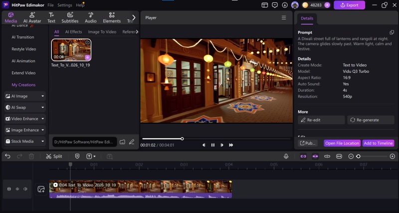Switch to the Text tab
The image size is (399, 213).
pyautogui.click(x=51, y=17)
